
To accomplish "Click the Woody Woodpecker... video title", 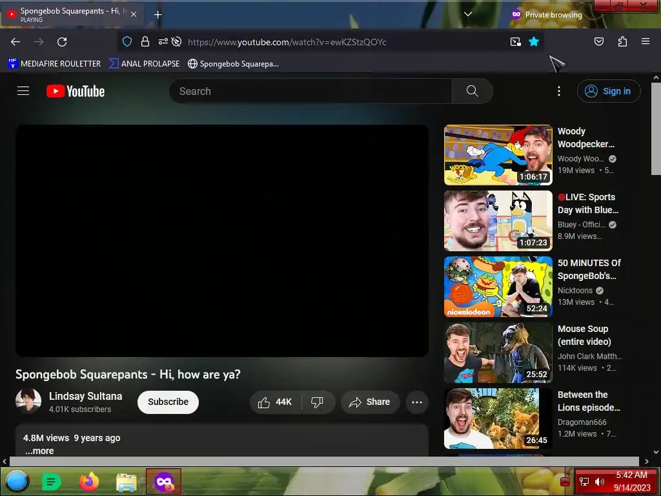I will [586, 138].
